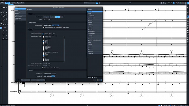Select Full score in Layouts list

click(x=95, y=12)
